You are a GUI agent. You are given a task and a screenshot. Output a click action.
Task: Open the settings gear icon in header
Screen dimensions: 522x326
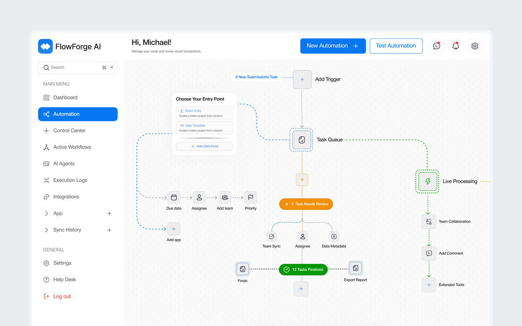[475, 46]
